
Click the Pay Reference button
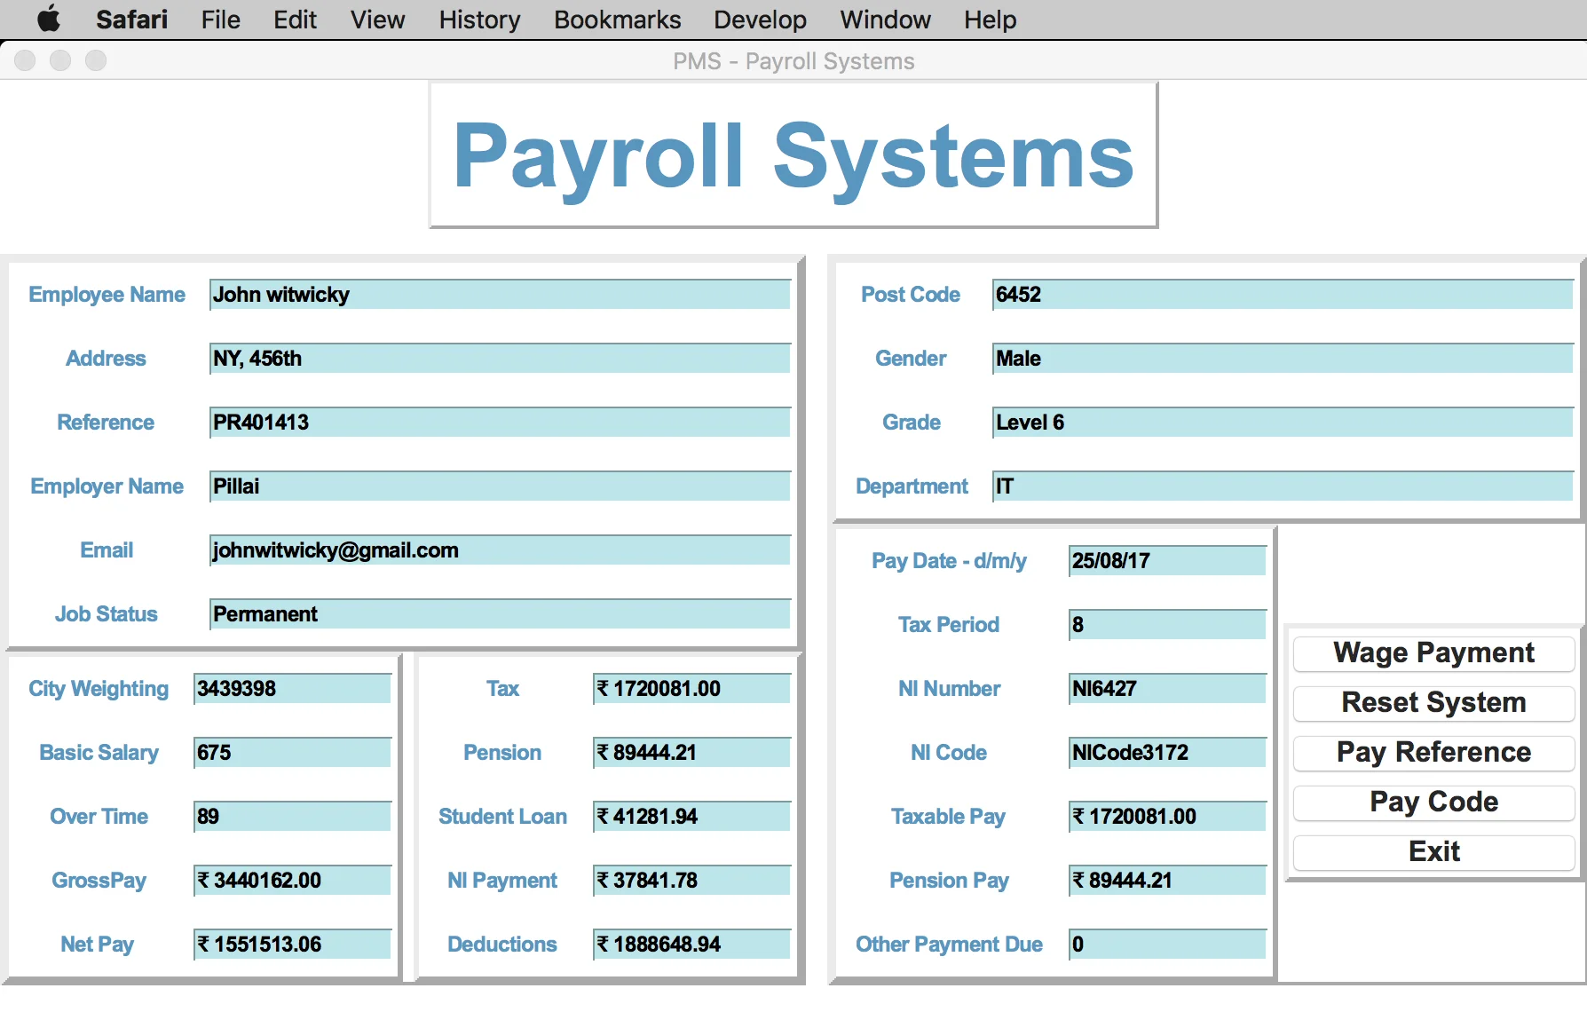1433,753
